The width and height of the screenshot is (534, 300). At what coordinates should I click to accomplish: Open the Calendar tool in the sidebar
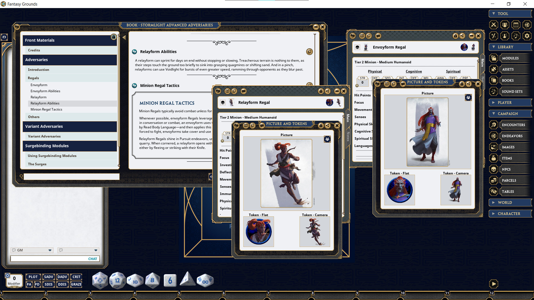click(x=516, y=25)
